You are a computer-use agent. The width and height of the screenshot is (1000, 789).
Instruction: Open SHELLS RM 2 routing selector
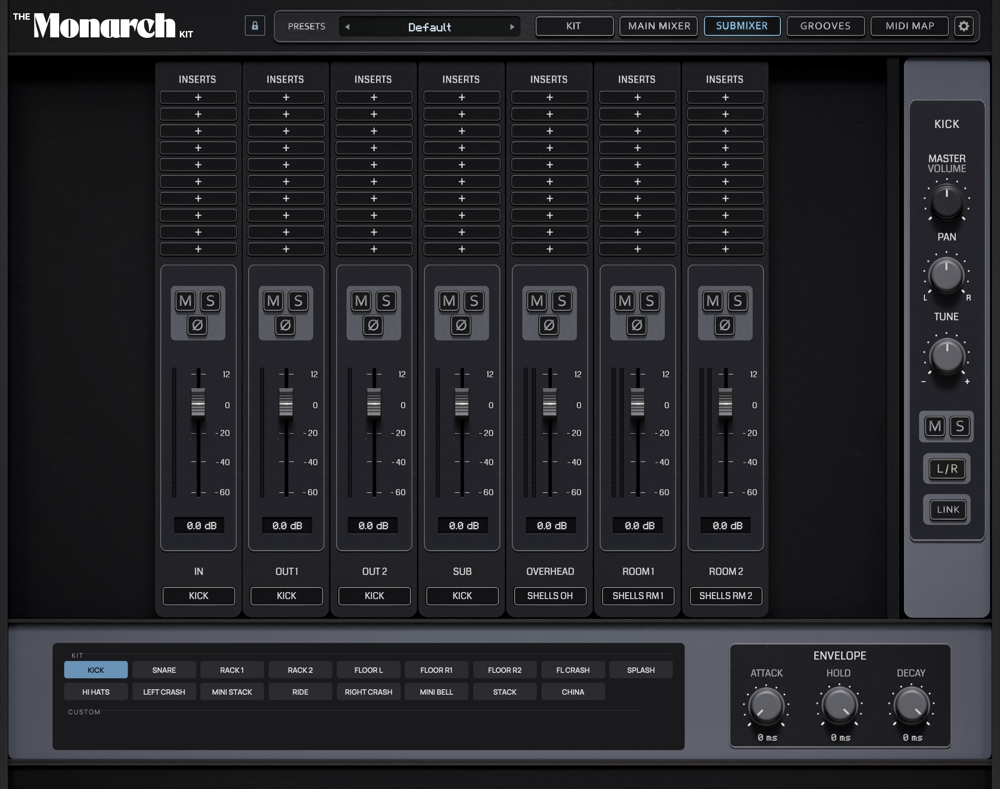(726, 596)
